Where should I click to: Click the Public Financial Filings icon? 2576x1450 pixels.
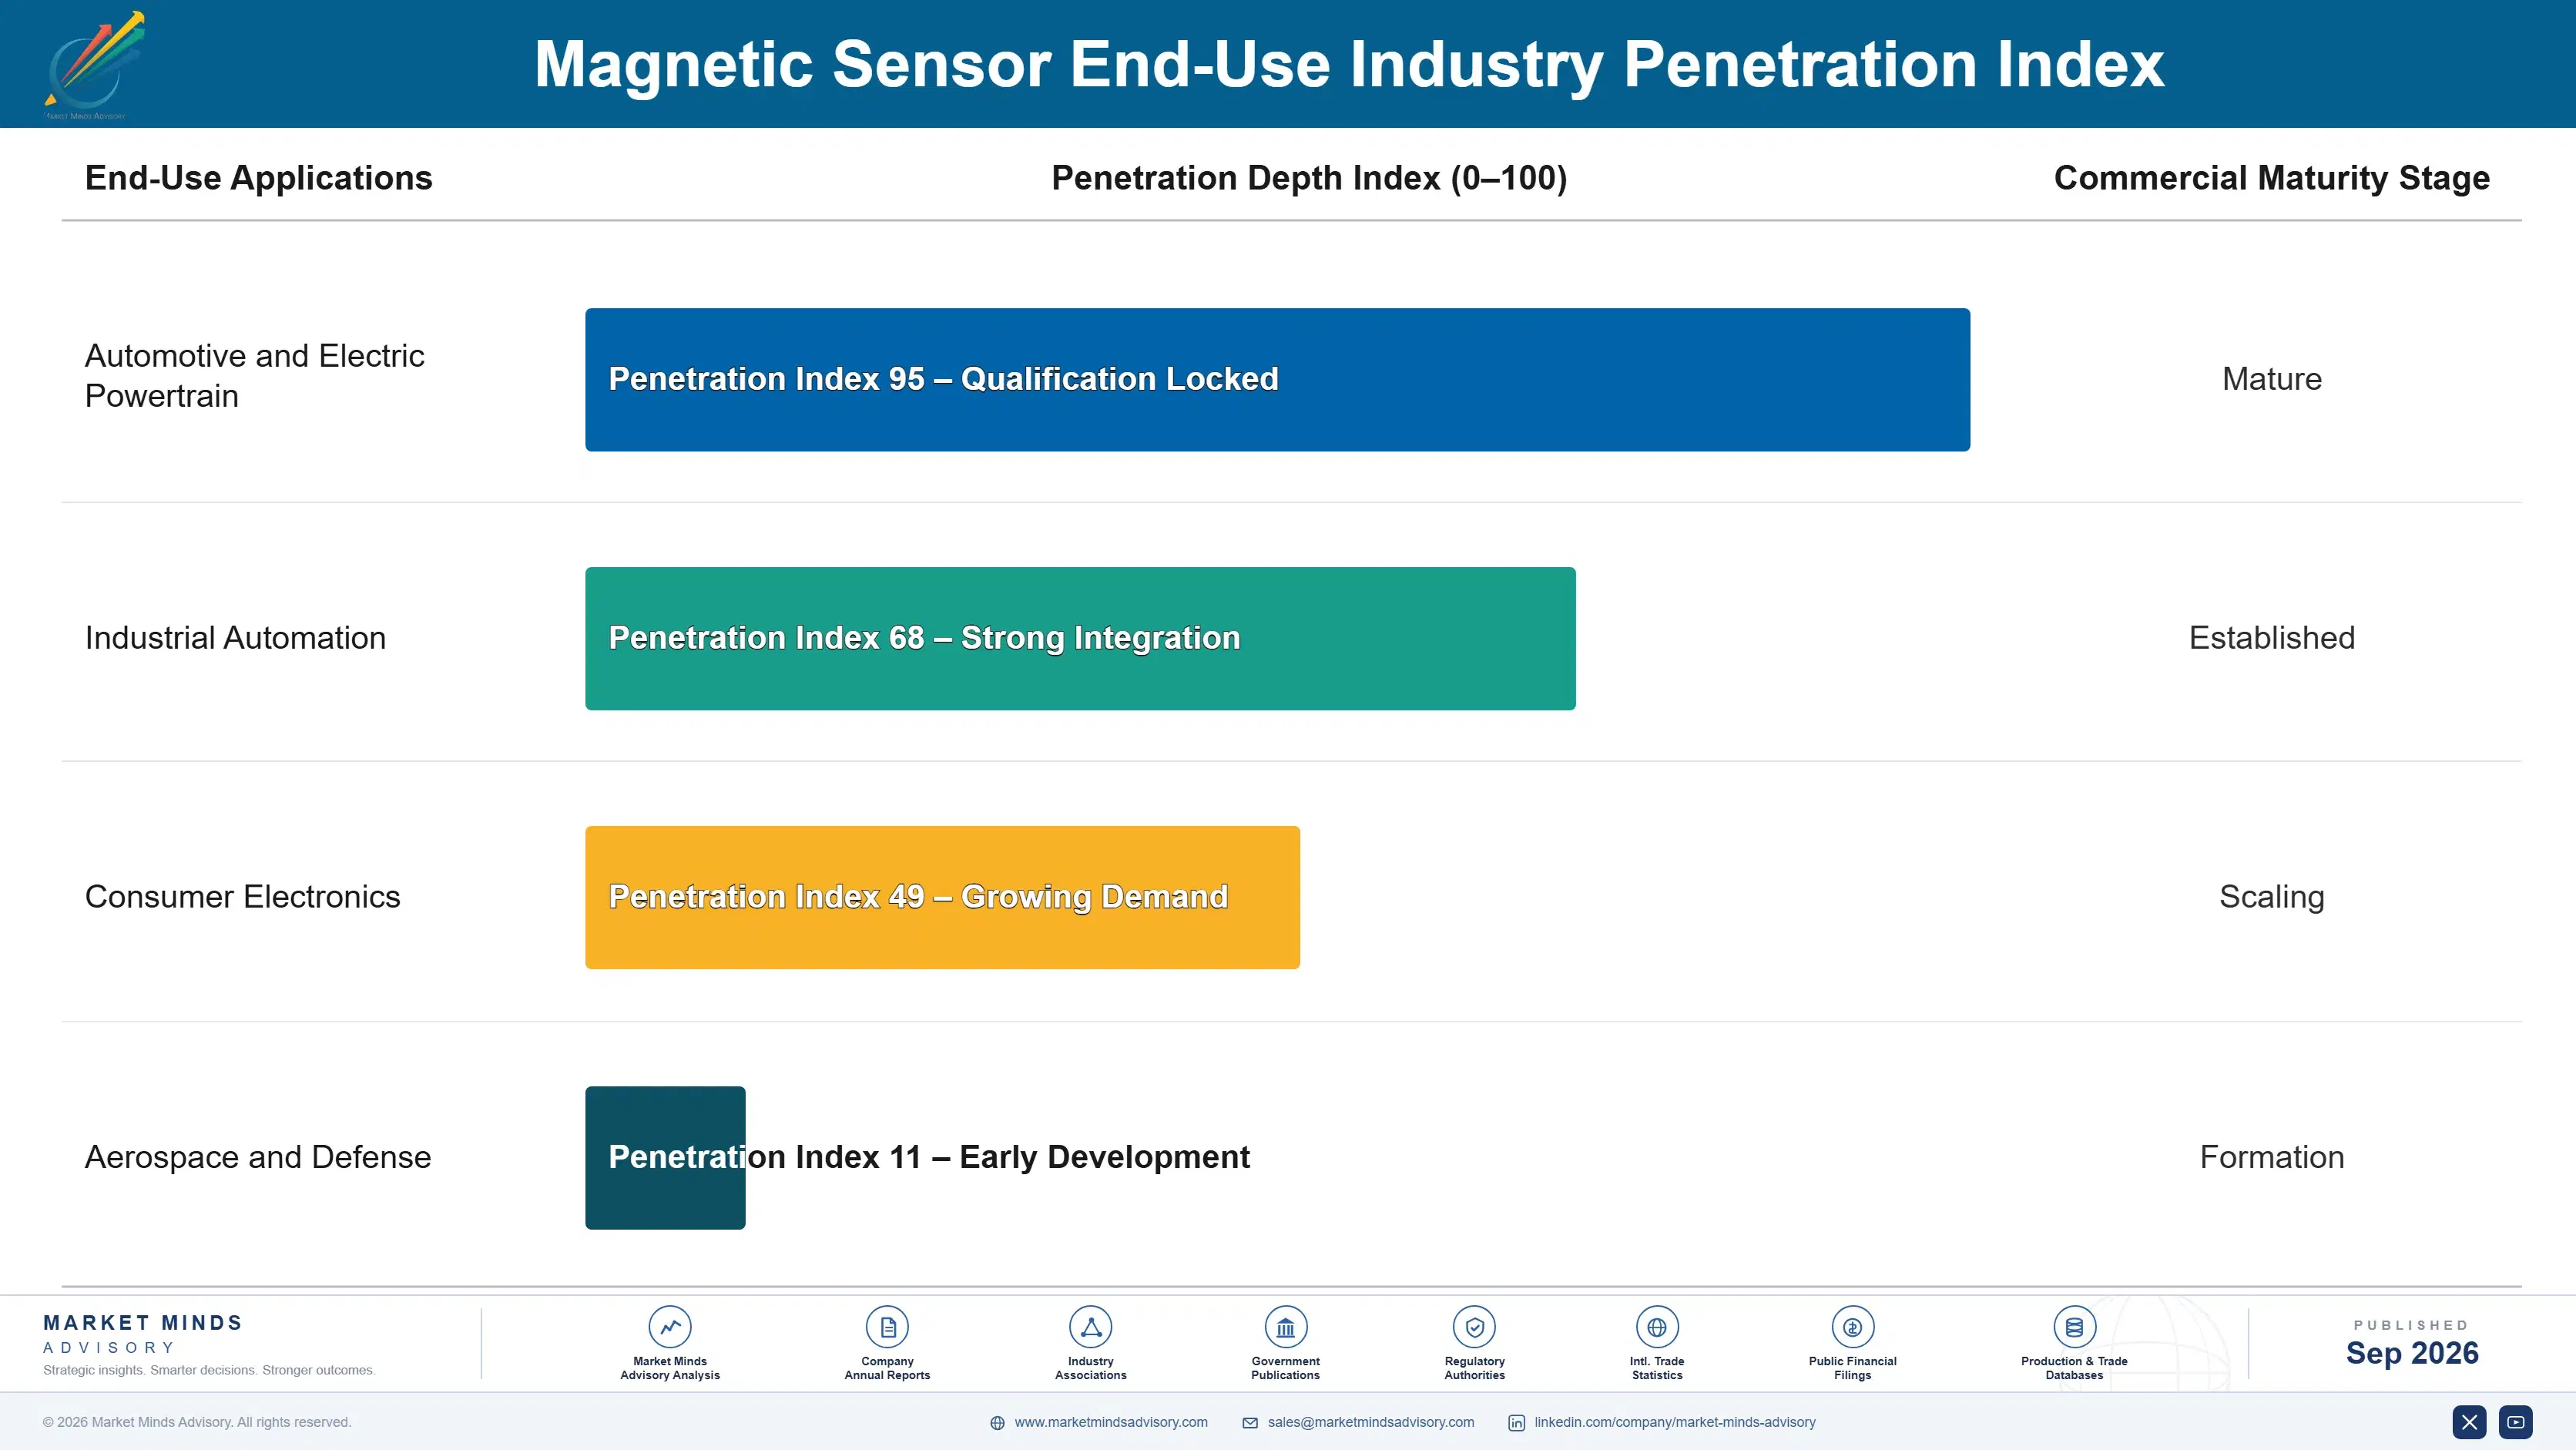point(1852,1327)
